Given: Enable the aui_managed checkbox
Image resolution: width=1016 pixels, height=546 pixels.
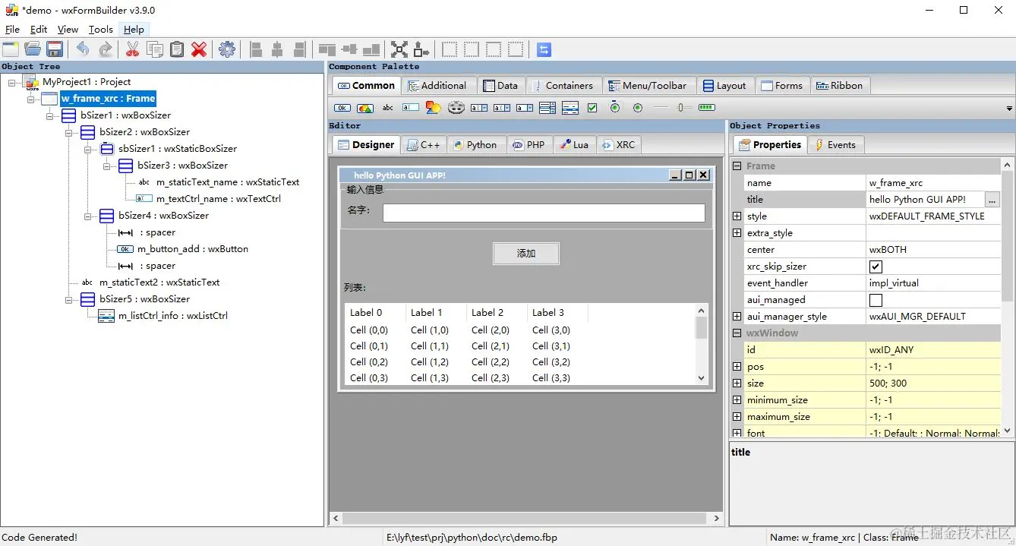Looking at the screenshot, I should [876, 300].
